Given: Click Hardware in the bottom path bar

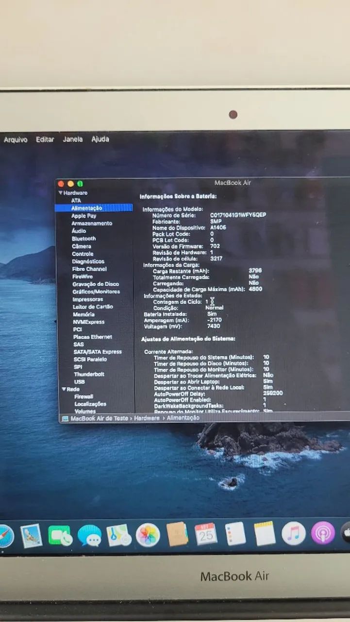Looking at the screenshot, I should 147,418.
